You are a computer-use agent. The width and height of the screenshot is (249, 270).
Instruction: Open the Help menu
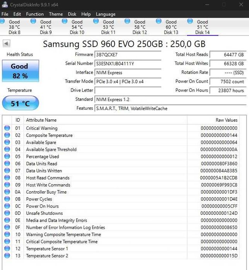point(86,14)
